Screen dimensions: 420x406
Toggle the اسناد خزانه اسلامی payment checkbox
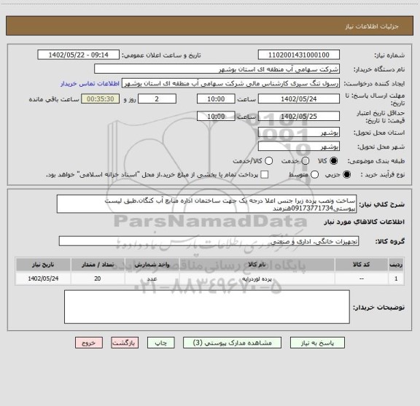coord(265,175)
